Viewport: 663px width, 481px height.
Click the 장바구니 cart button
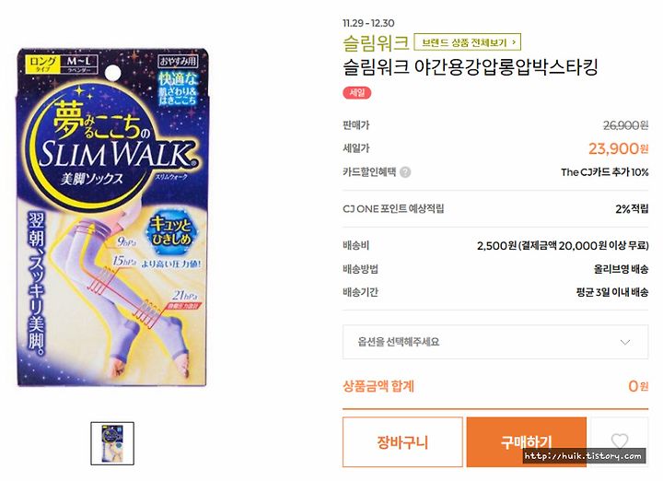point(402,442)
